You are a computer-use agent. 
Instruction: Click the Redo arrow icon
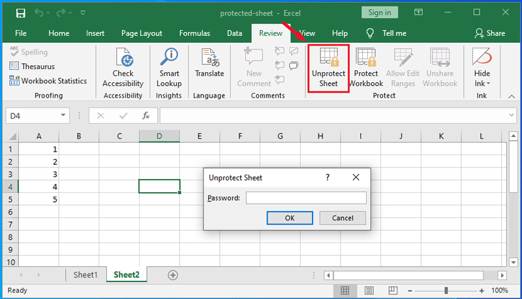(61, 12)
